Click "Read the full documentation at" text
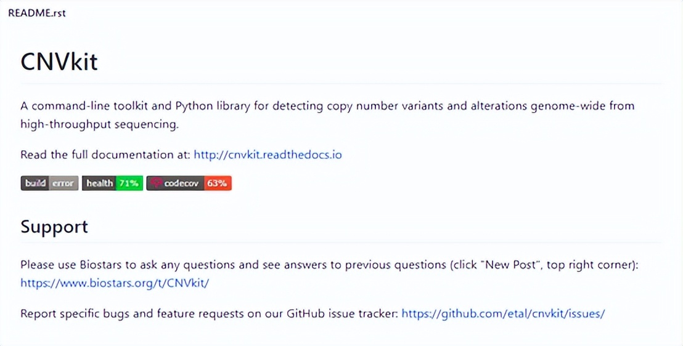The height and width of the screenshot is (346, 683). coord(105,155)
